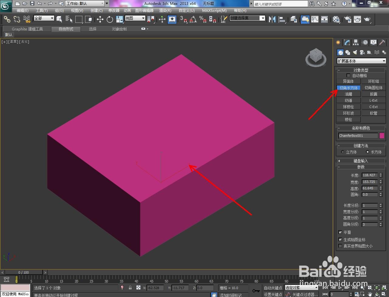This screenshot has width=389, height=297.
Task: Switch to the Modify command panel
Action: click(347, 42)
